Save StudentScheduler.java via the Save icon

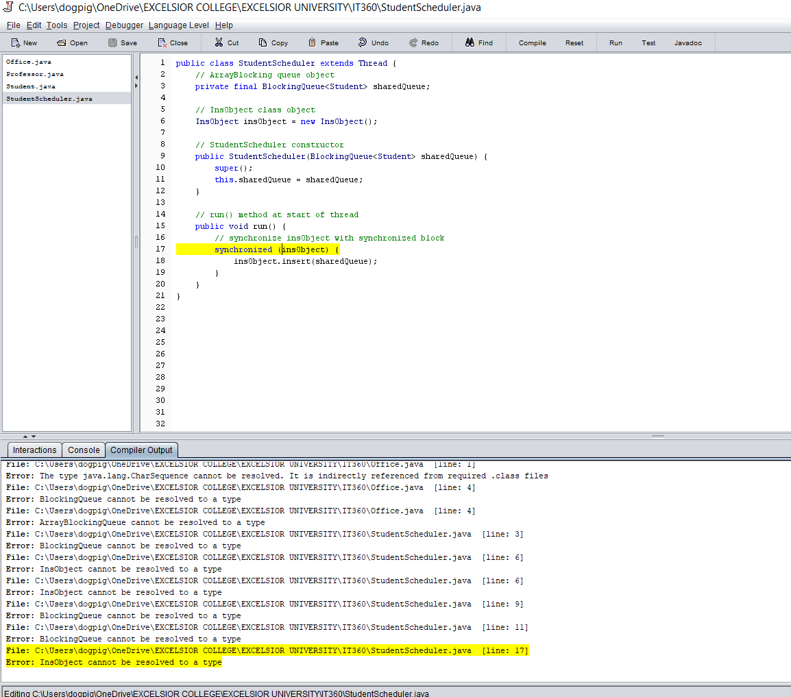[121, 42]
